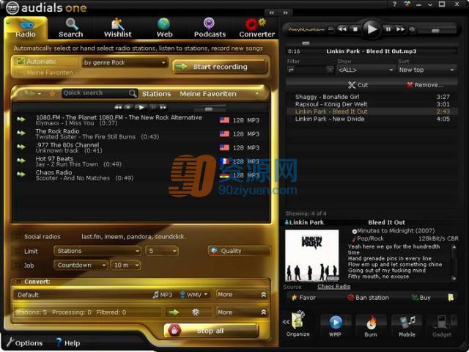Click the Rewind button in main player
Screen dimensions: 469x352
[342, 29]
